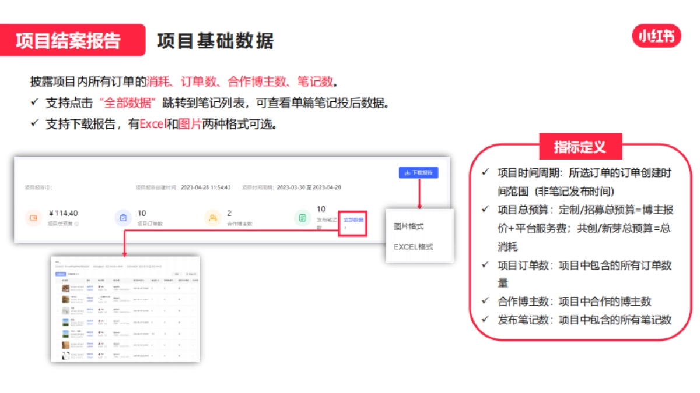点击笔记列表中第一条笔记的缩略图
The image size is (700, 393).
[x=65, y=287]
